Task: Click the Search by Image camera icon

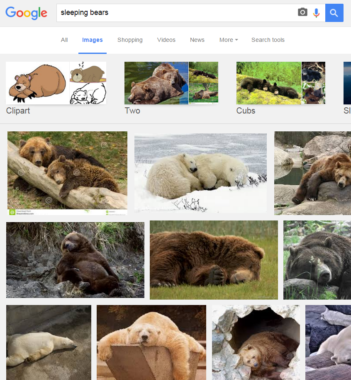Action: 302,12
